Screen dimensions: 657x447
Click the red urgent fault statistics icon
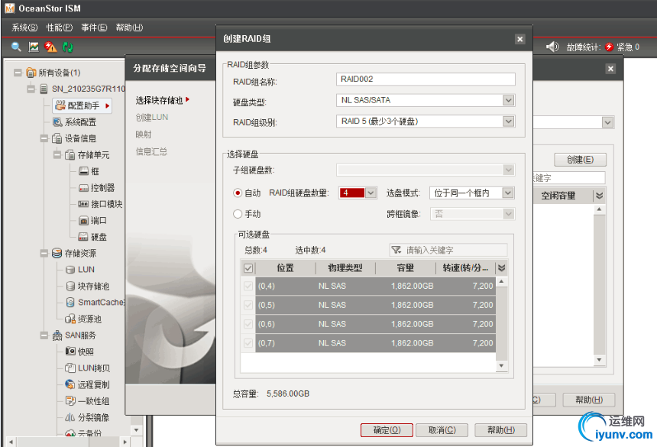click(609, 47)
